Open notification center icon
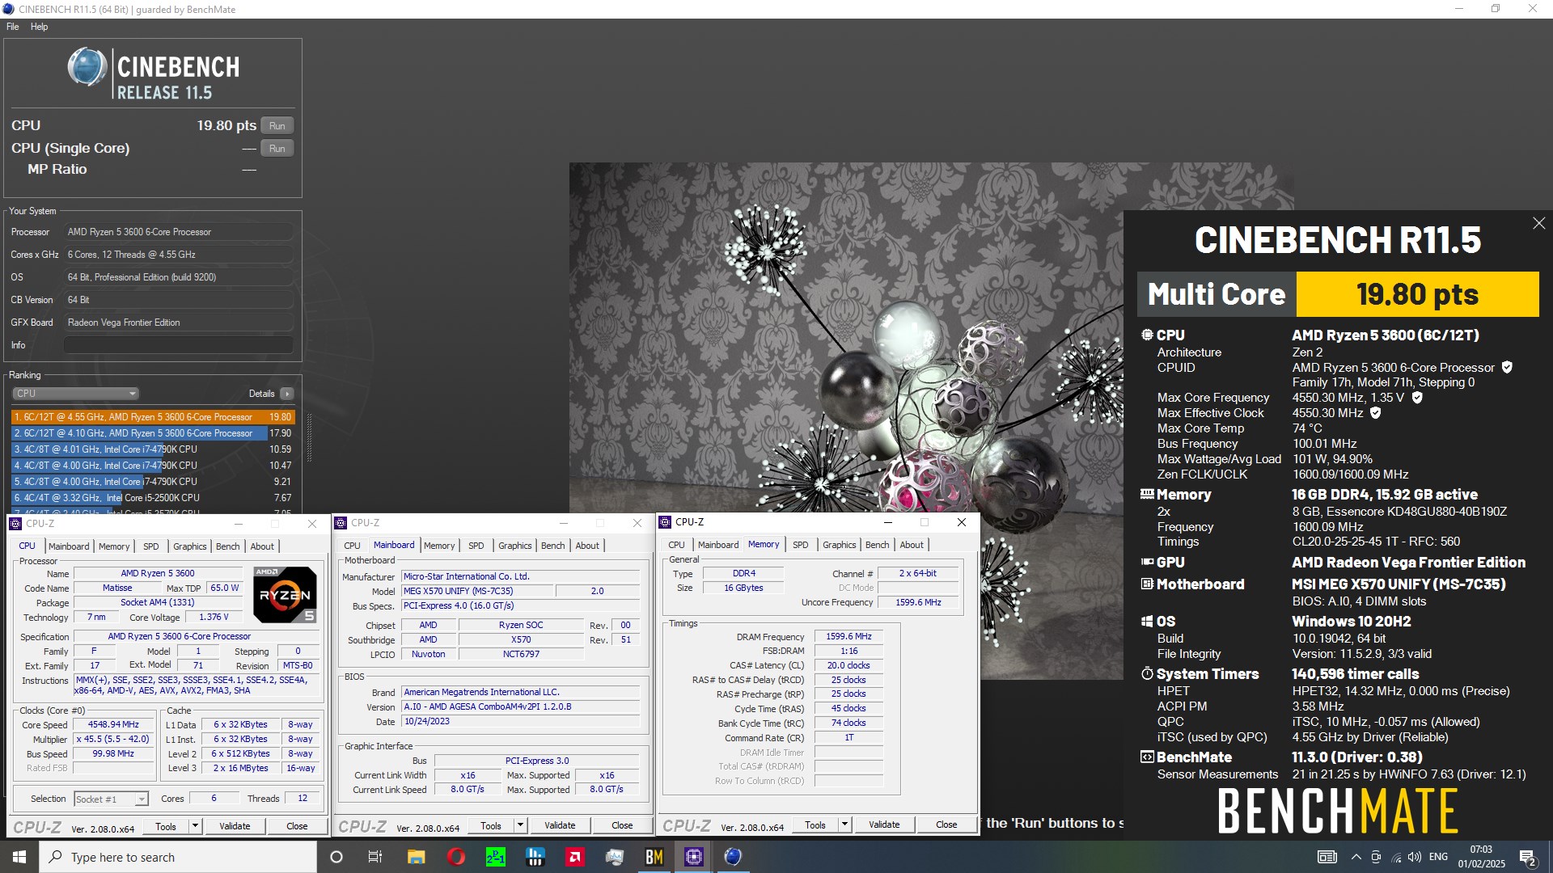 point(1527,858)
